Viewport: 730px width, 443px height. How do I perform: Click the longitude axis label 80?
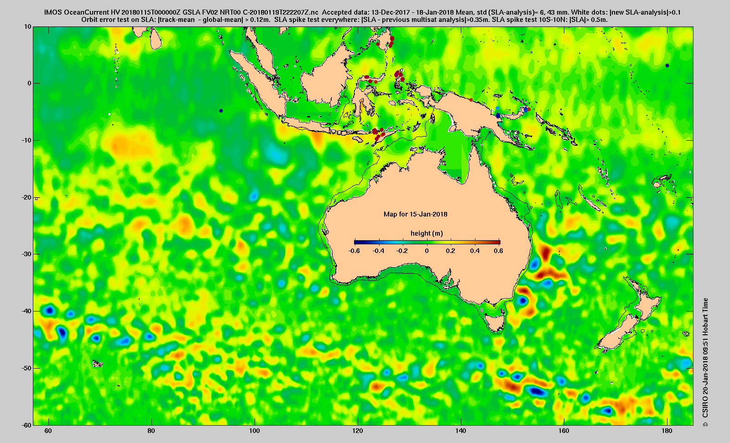click(x=151, y=431)
